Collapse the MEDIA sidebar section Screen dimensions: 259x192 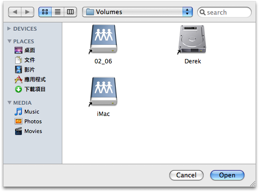[x=9, y=102]
